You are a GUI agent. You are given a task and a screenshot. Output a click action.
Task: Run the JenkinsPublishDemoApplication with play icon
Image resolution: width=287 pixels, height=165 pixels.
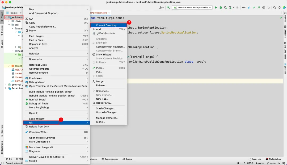point(216,7)
